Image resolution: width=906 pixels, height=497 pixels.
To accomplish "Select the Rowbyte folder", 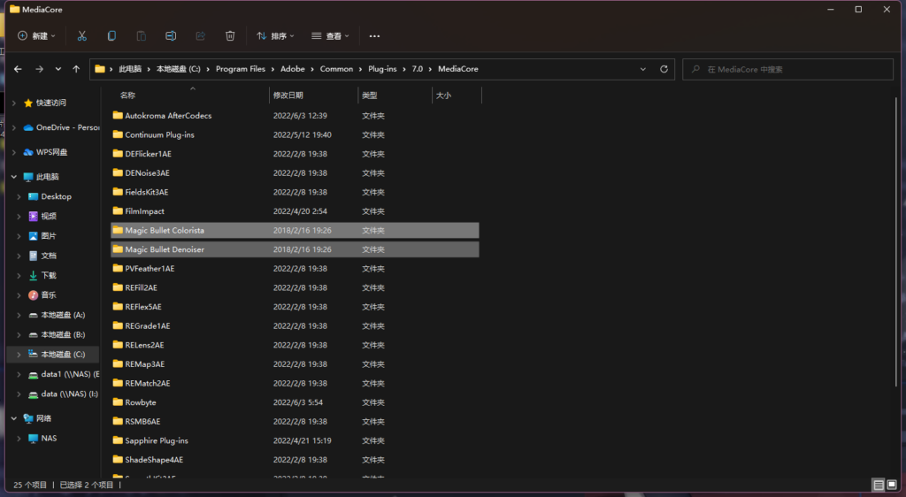I will point(295,402).
